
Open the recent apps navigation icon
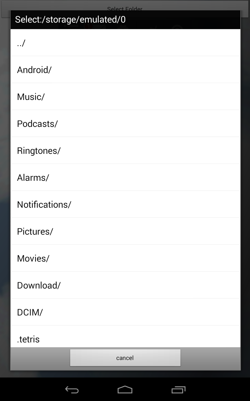tap(178, 390)
